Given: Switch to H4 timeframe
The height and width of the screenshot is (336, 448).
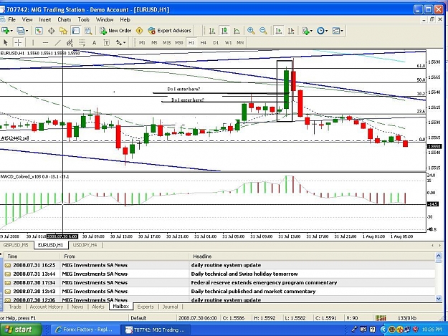Looking at the screenshot, I should click(203, 43).
